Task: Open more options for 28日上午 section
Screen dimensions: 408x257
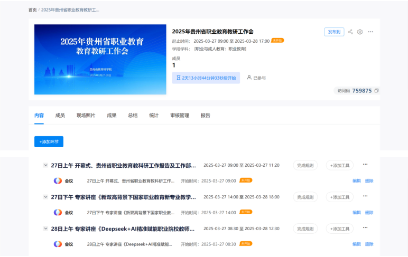Action: (365, 228)
